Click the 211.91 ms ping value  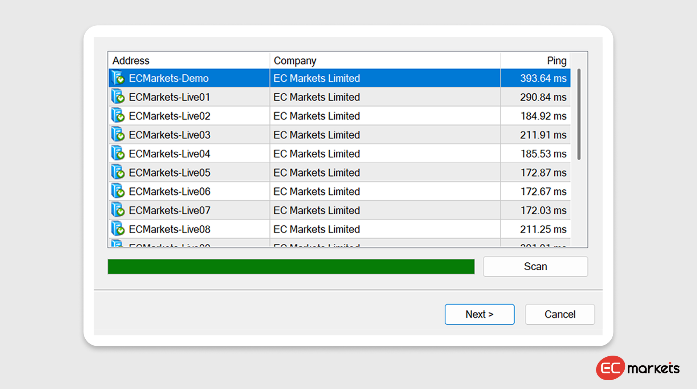pos(543,135)
